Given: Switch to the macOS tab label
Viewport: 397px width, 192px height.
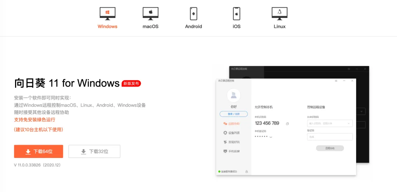Looking at the screenshot, I should pos(150,26).
